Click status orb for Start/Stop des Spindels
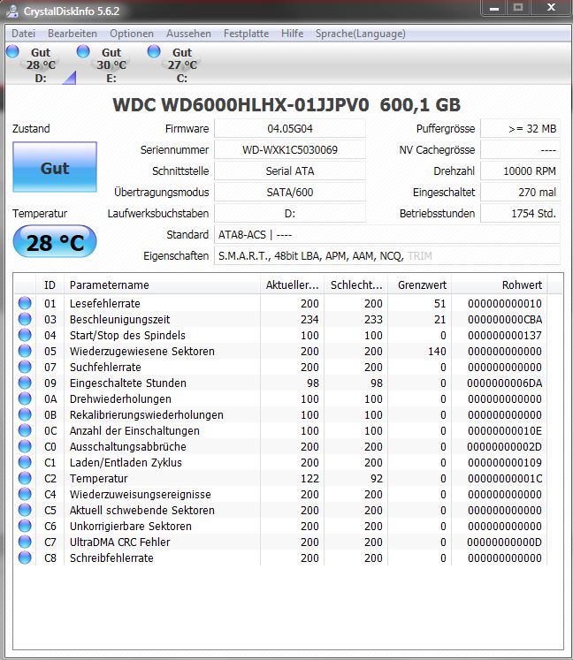Image resolution: width=573 pixels, height=660 pixels. (25, 335)
